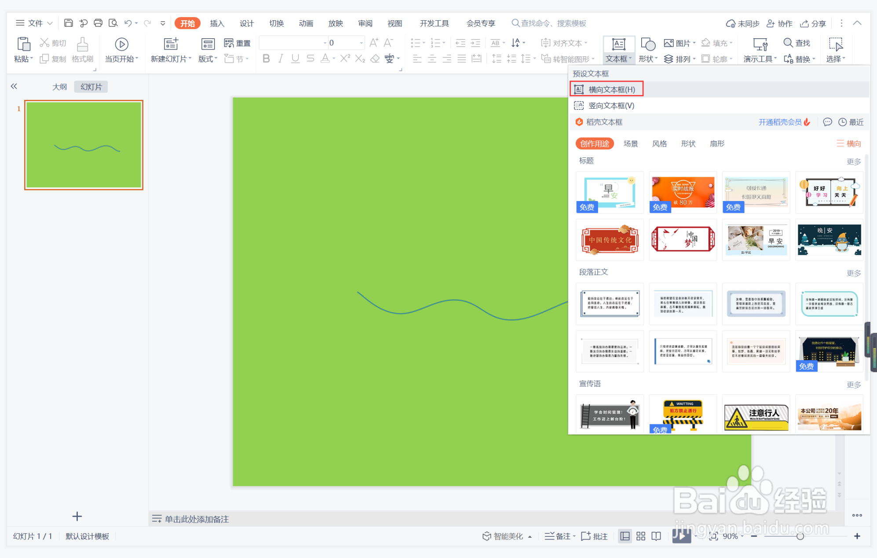The width and height of the screenshot is (877, 558).
Task: Open the zoom 90% dropdown
Action: (742, 536)
